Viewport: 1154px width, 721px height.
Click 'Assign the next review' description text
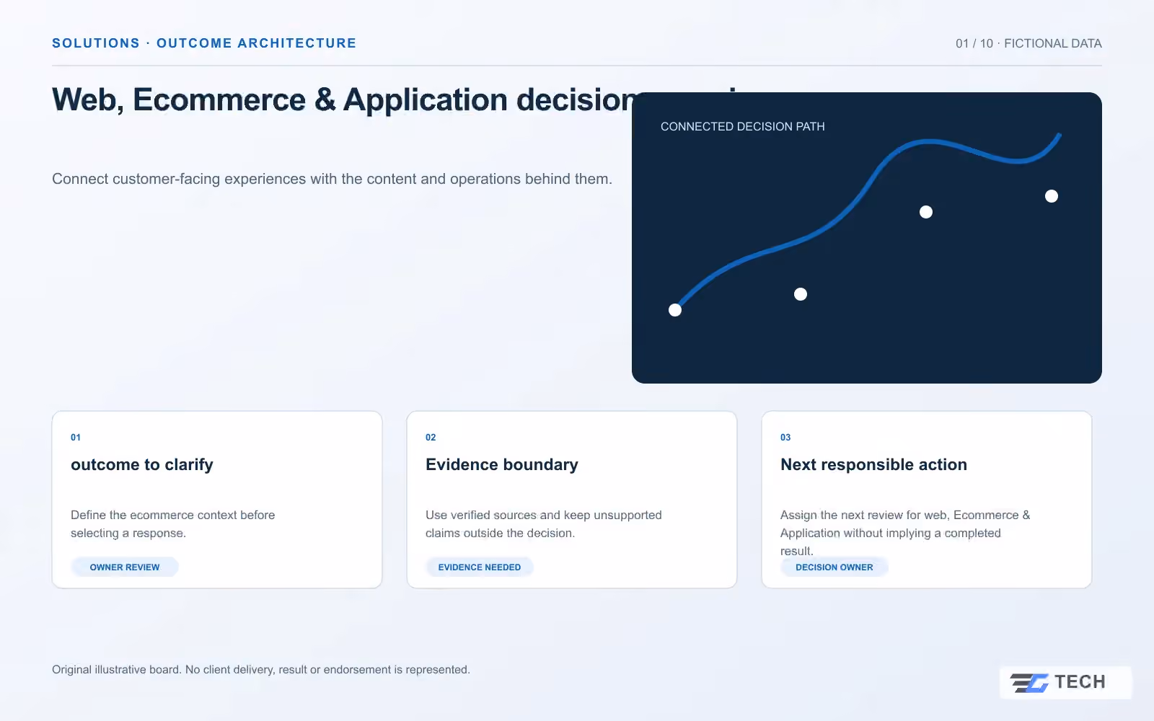[x=905, y=533]
